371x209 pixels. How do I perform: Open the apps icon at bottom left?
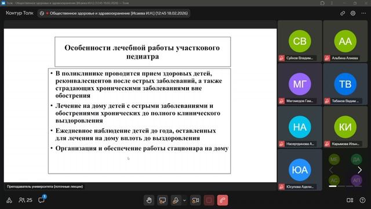click(9, 200)
